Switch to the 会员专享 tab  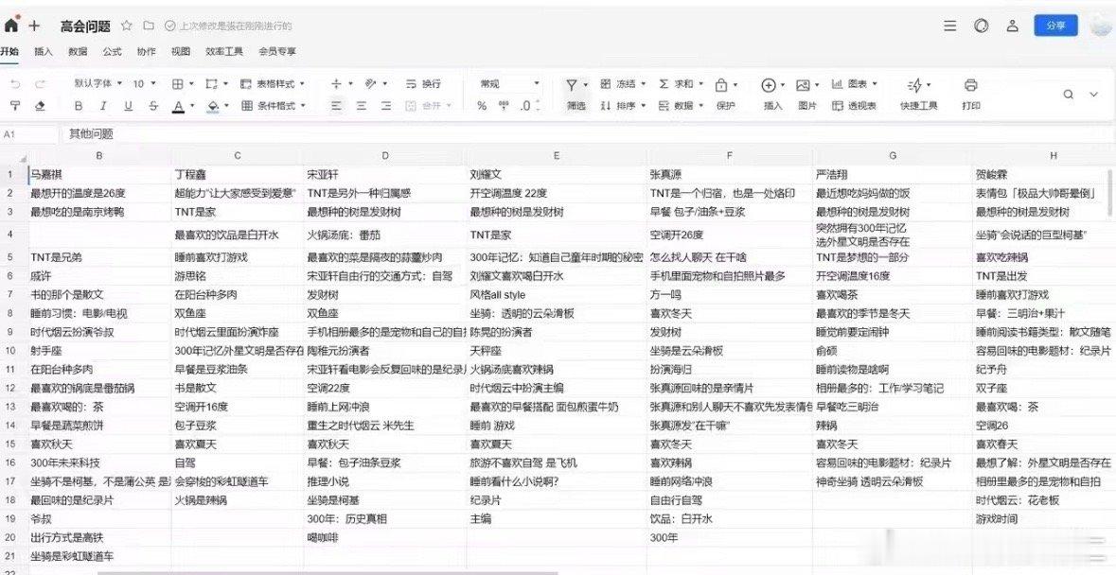[276, 51]
